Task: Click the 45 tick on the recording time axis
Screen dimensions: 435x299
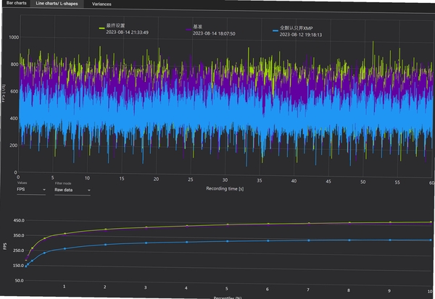Action: [328, 182]
